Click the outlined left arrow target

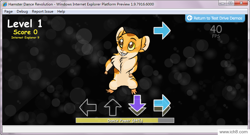tap(88, 107)
